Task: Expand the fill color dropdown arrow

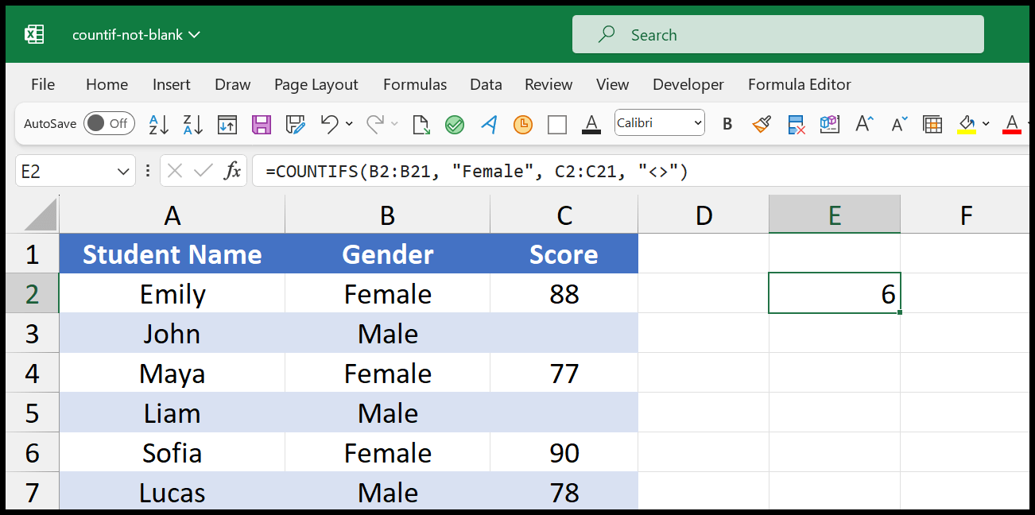Action: tap(986, 125)
